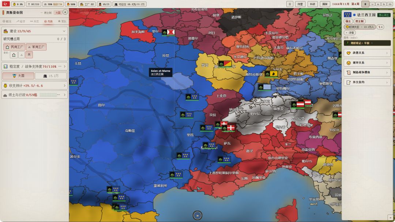
Task: Click the home build-filter icon
Action: coord(14,55)
